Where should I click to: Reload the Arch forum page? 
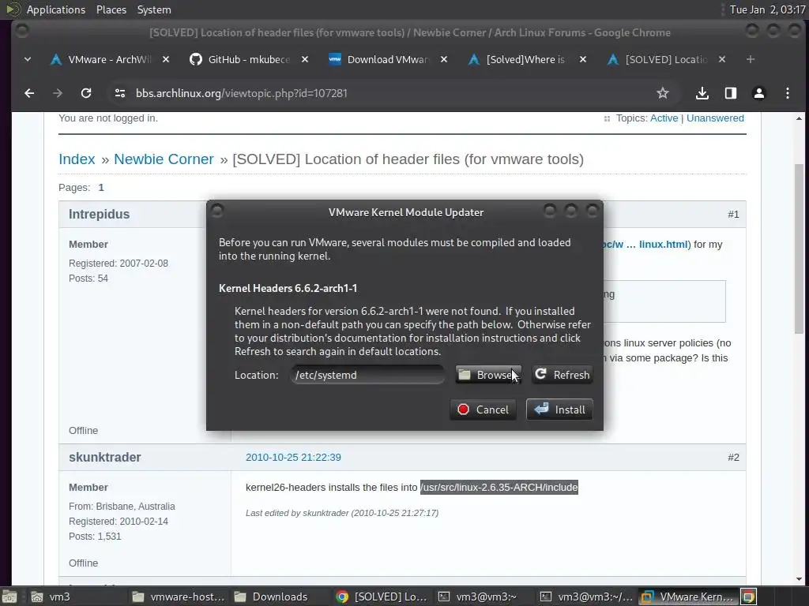click(86, 93)
